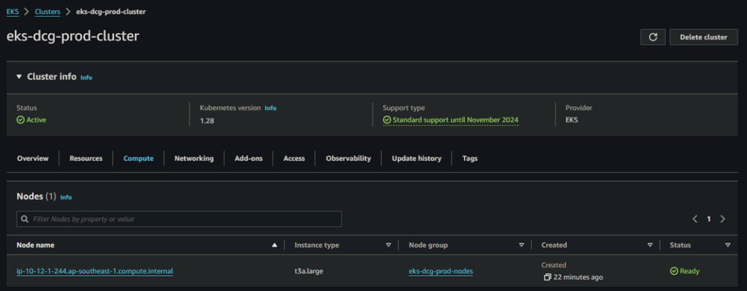
Task: Go to next page of nodes
Action: tap(723, 219)
